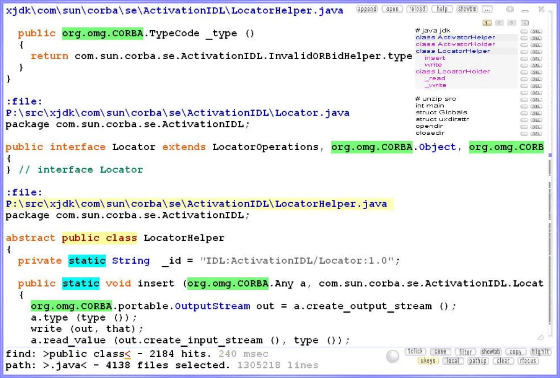Jump to 'class LocatorHolder' bookmark
Image resolution: width=560 pixels, height=378 pixels.
click(453, 71)
